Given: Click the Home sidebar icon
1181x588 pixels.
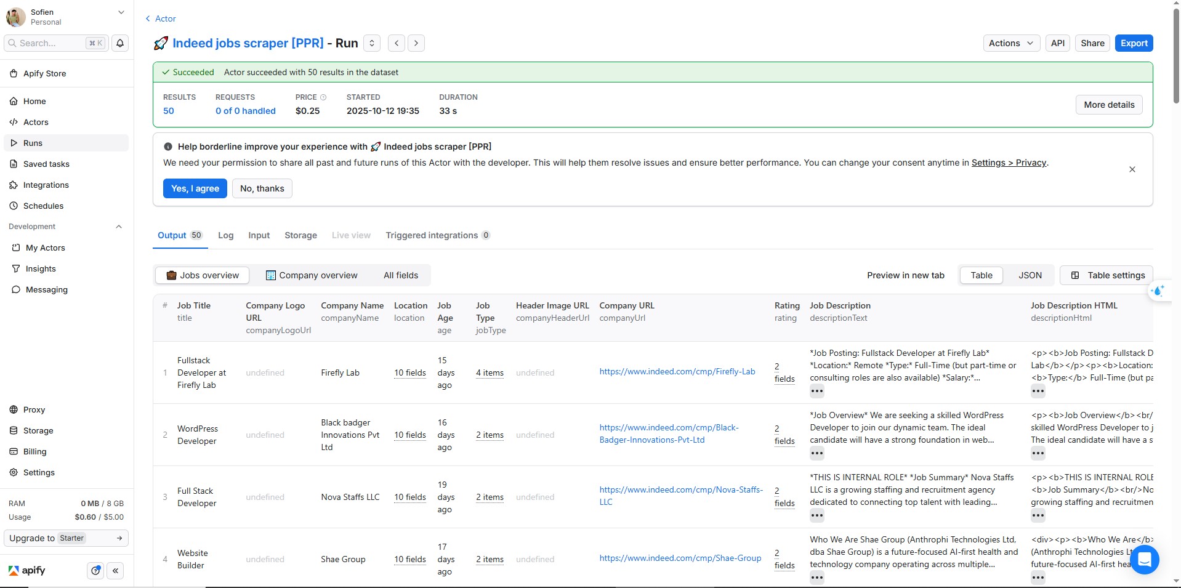Looking at the screenshot, I should (14, 101).
